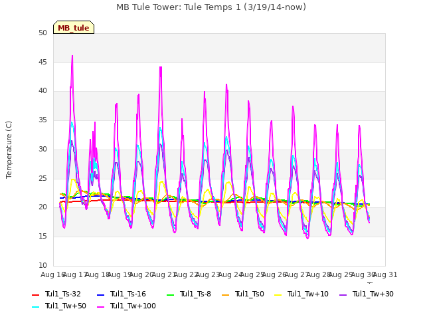
Task: Select the Tul1_Ts-32 legend label
Action: pyautogui.click(x=63, y=294)
